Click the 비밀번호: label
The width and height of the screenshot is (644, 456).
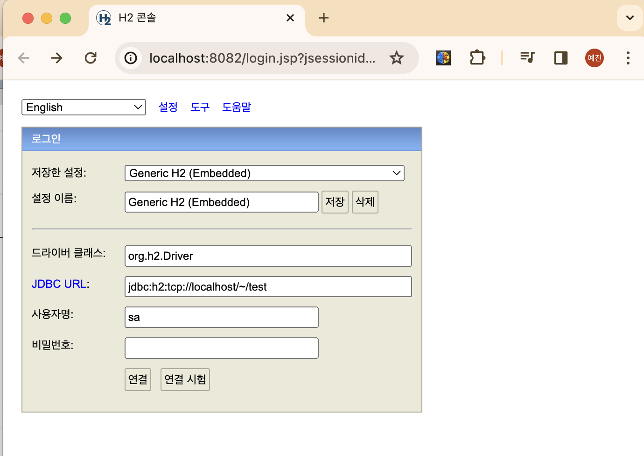click(x=53, y=345)
